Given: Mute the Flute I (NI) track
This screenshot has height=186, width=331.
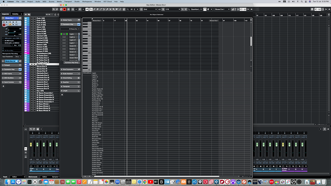Looking at the screenshot, I should pos(32,18).
